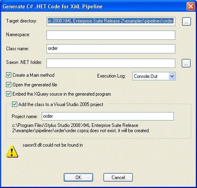Image resolution: width=197 pixels, height=188 pixels.
Task: Focus the Target directory text field
Action: point(111,21)
